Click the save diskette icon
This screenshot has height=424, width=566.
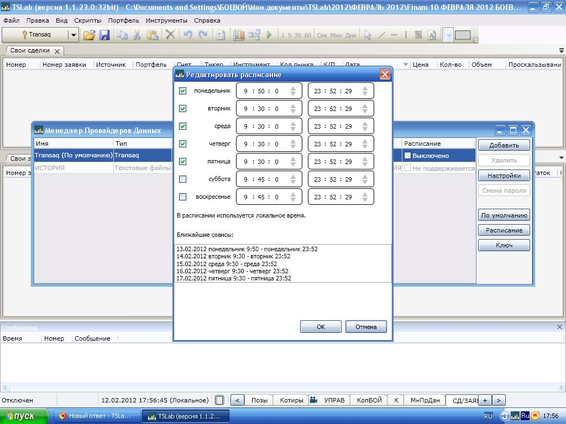[104, 35]
